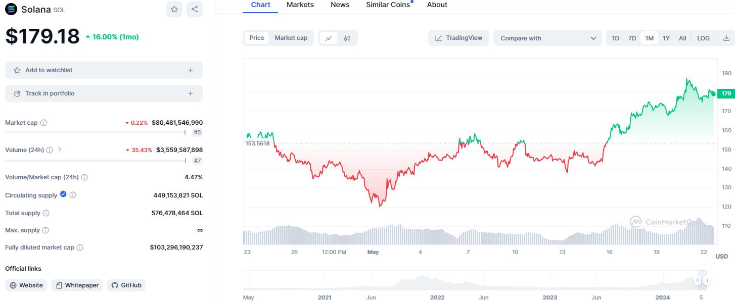Show Market cap info tooltip icon
This screenshot has height=301, width=735.
coord(43,123)
